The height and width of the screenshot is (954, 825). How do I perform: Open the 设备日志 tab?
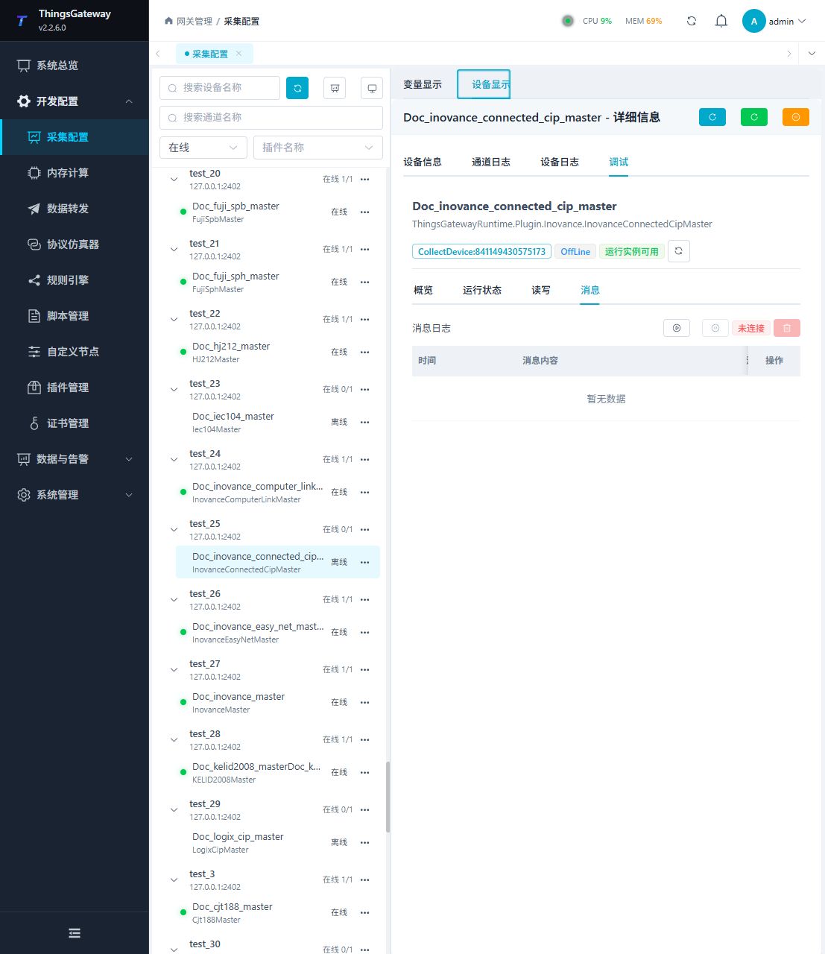click(560, 162)
